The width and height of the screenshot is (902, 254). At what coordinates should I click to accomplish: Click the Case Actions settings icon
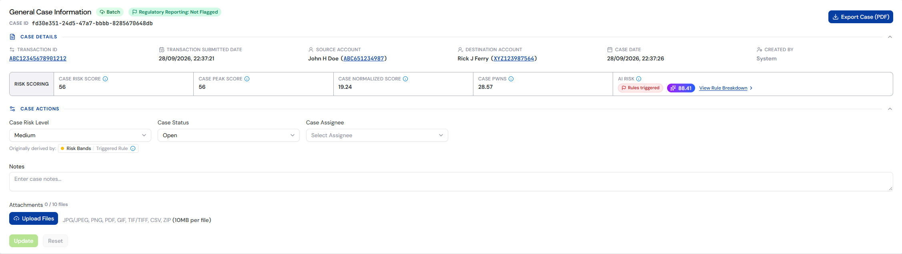tap(12, 109)
